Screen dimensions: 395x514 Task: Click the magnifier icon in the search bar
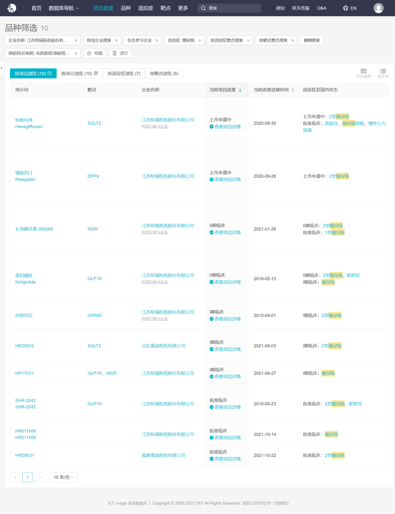(203, 8)
